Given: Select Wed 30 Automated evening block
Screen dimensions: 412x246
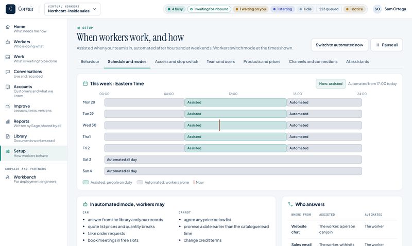Looking at the screenshot, I should click(x=324, y=125).
